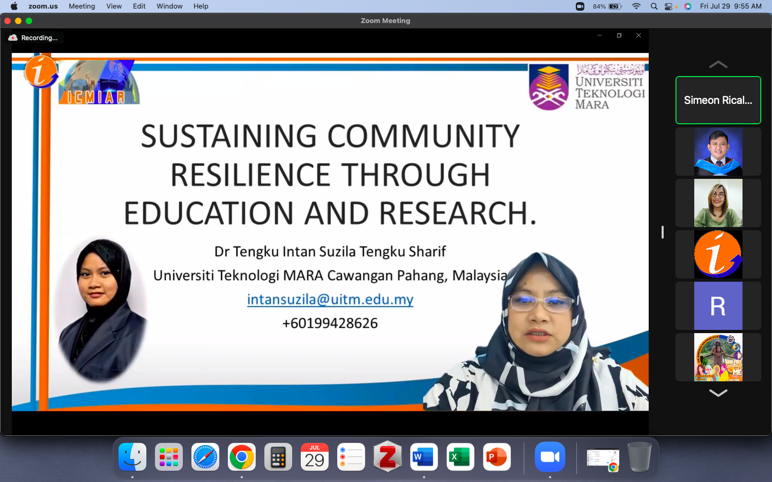772x482 pixels.
Task: Select the Simeon Rical participant tile
Action: coord(718,100)
